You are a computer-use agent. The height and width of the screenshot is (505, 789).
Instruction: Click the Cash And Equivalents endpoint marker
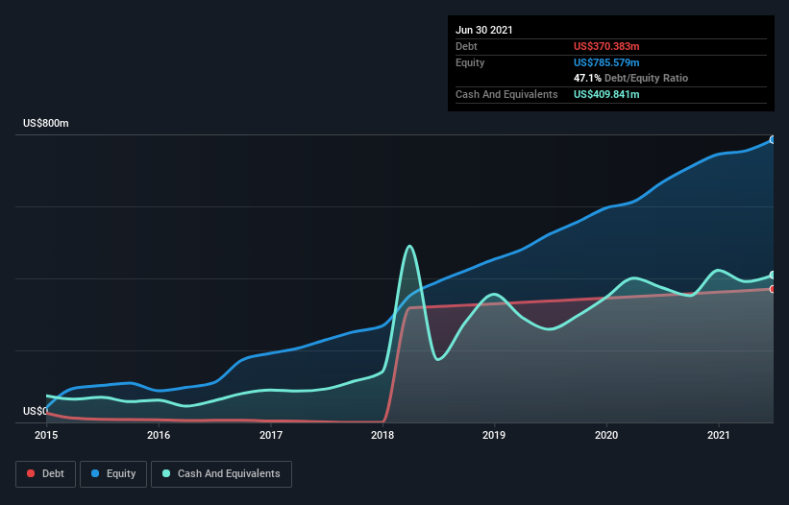(x=773, y=275)
